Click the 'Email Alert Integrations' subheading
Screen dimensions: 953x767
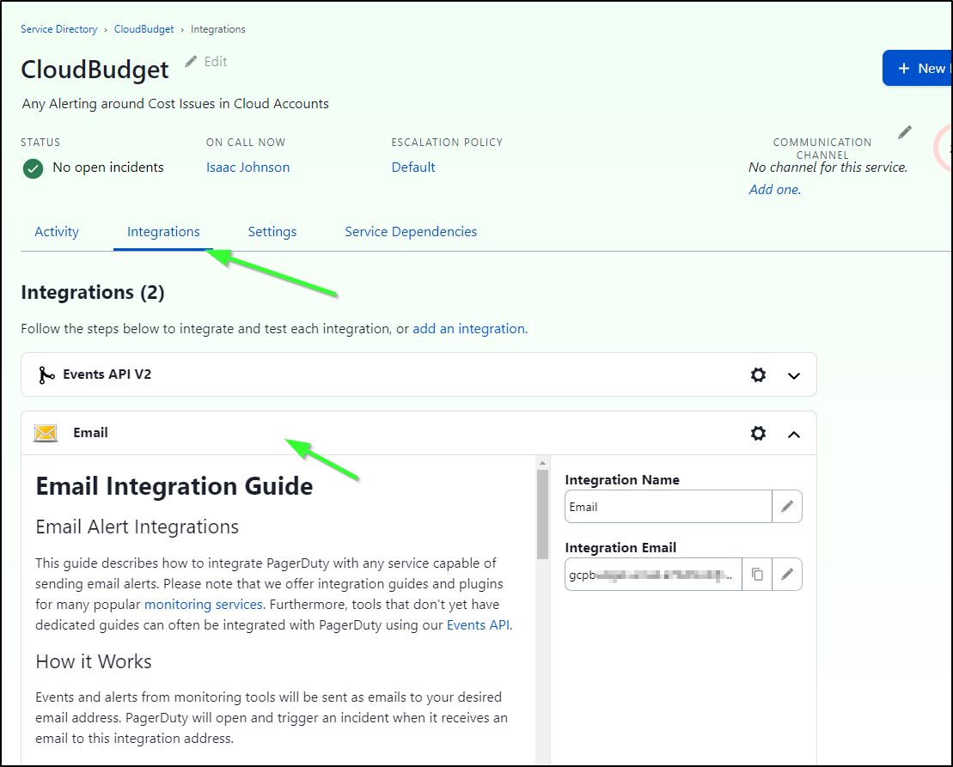tap(137, 527)
